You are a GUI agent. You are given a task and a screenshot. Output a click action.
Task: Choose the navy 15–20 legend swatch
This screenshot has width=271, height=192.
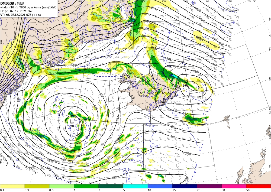point(185,186)
